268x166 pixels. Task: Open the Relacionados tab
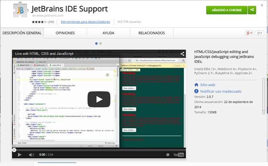152,33
